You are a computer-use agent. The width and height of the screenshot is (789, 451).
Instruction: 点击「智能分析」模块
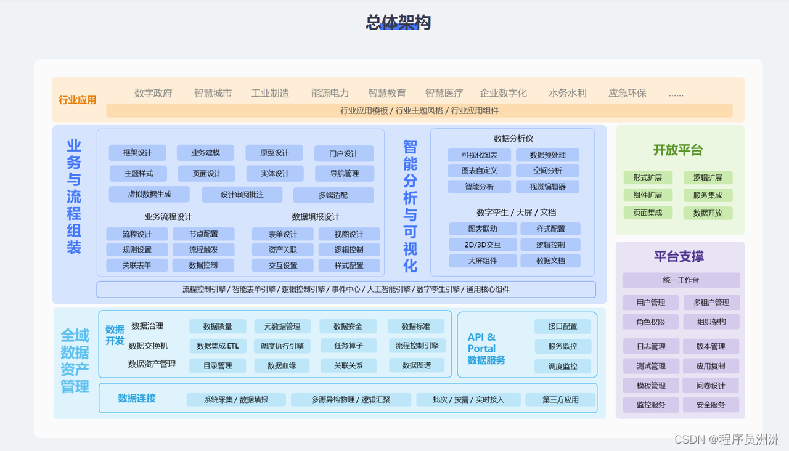click(480, 186)
